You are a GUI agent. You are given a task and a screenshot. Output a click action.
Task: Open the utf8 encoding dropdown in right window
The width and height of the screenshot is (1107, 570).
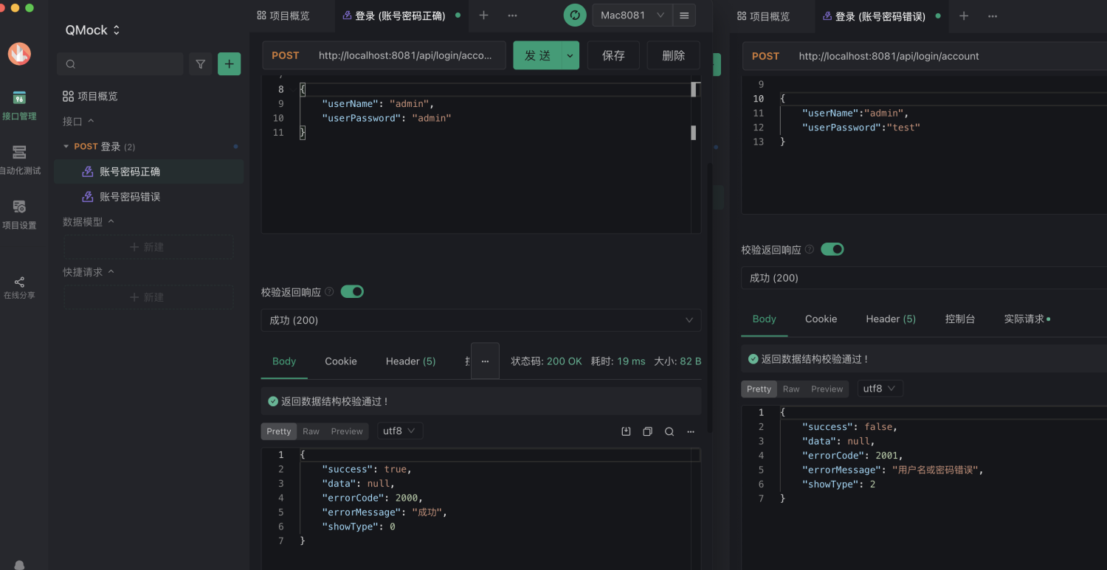[880, 389]
